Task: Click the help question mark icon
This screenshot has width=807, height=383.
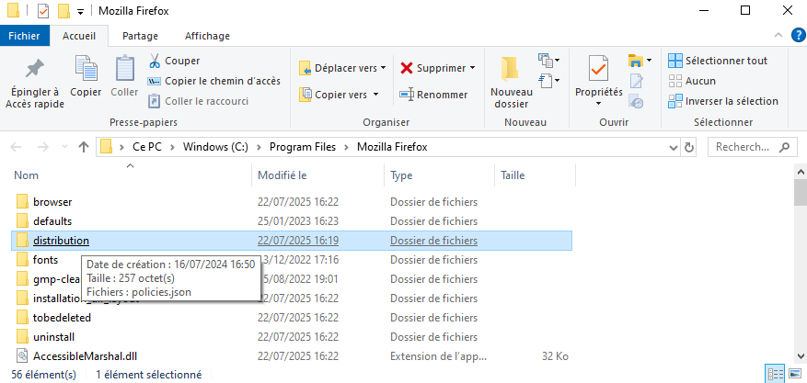Action: (797, 36)
